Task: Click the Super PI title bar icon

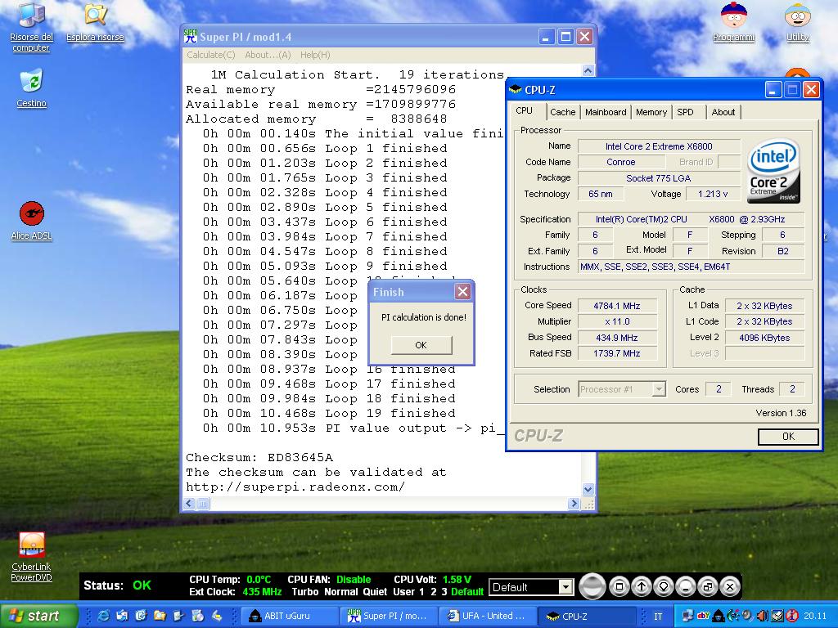Action: [190, 36]
